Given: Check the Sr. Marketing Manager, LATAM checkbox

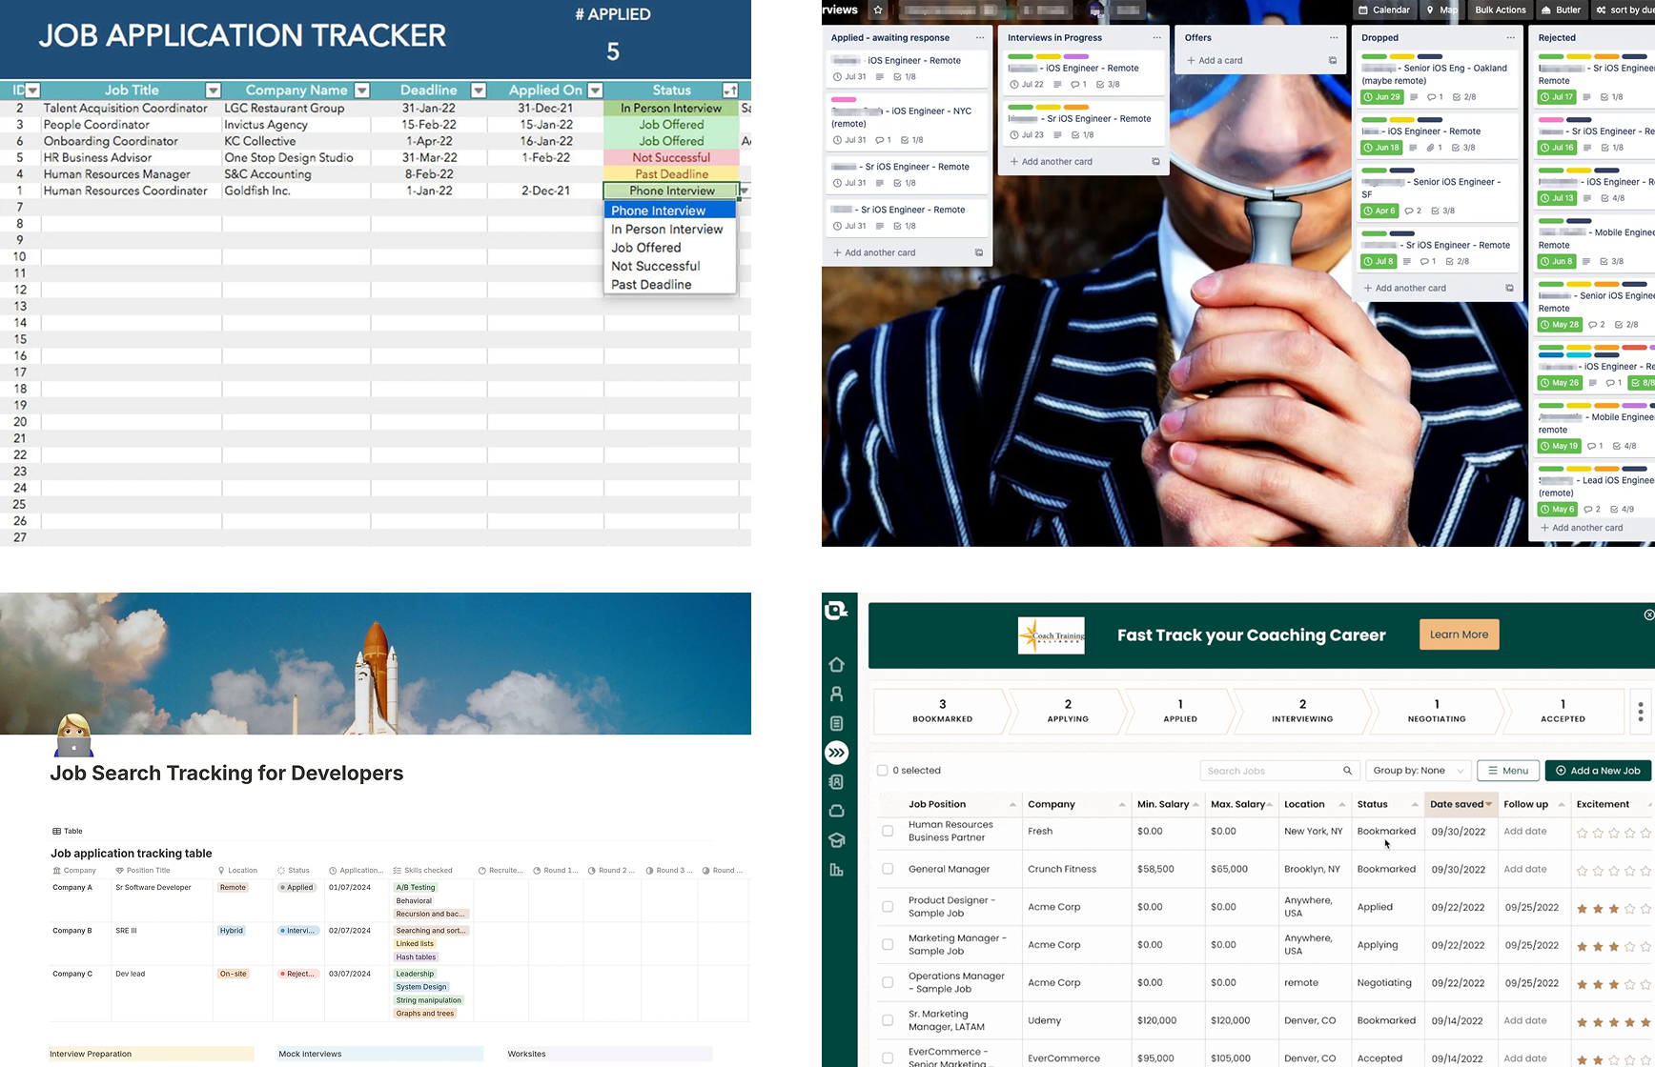Looking at the screenshot, I should (x=888, y=1020).
